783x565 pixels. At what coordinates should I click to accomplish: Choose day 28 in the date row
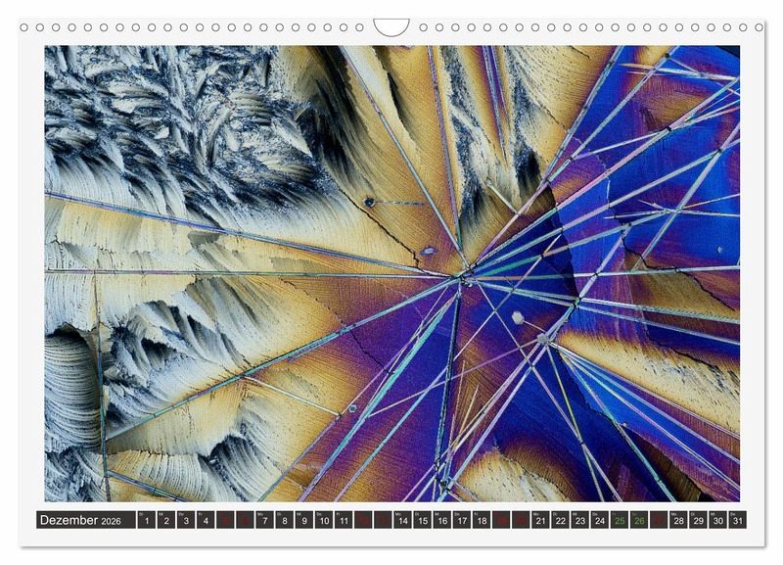(x=677, y=521)
